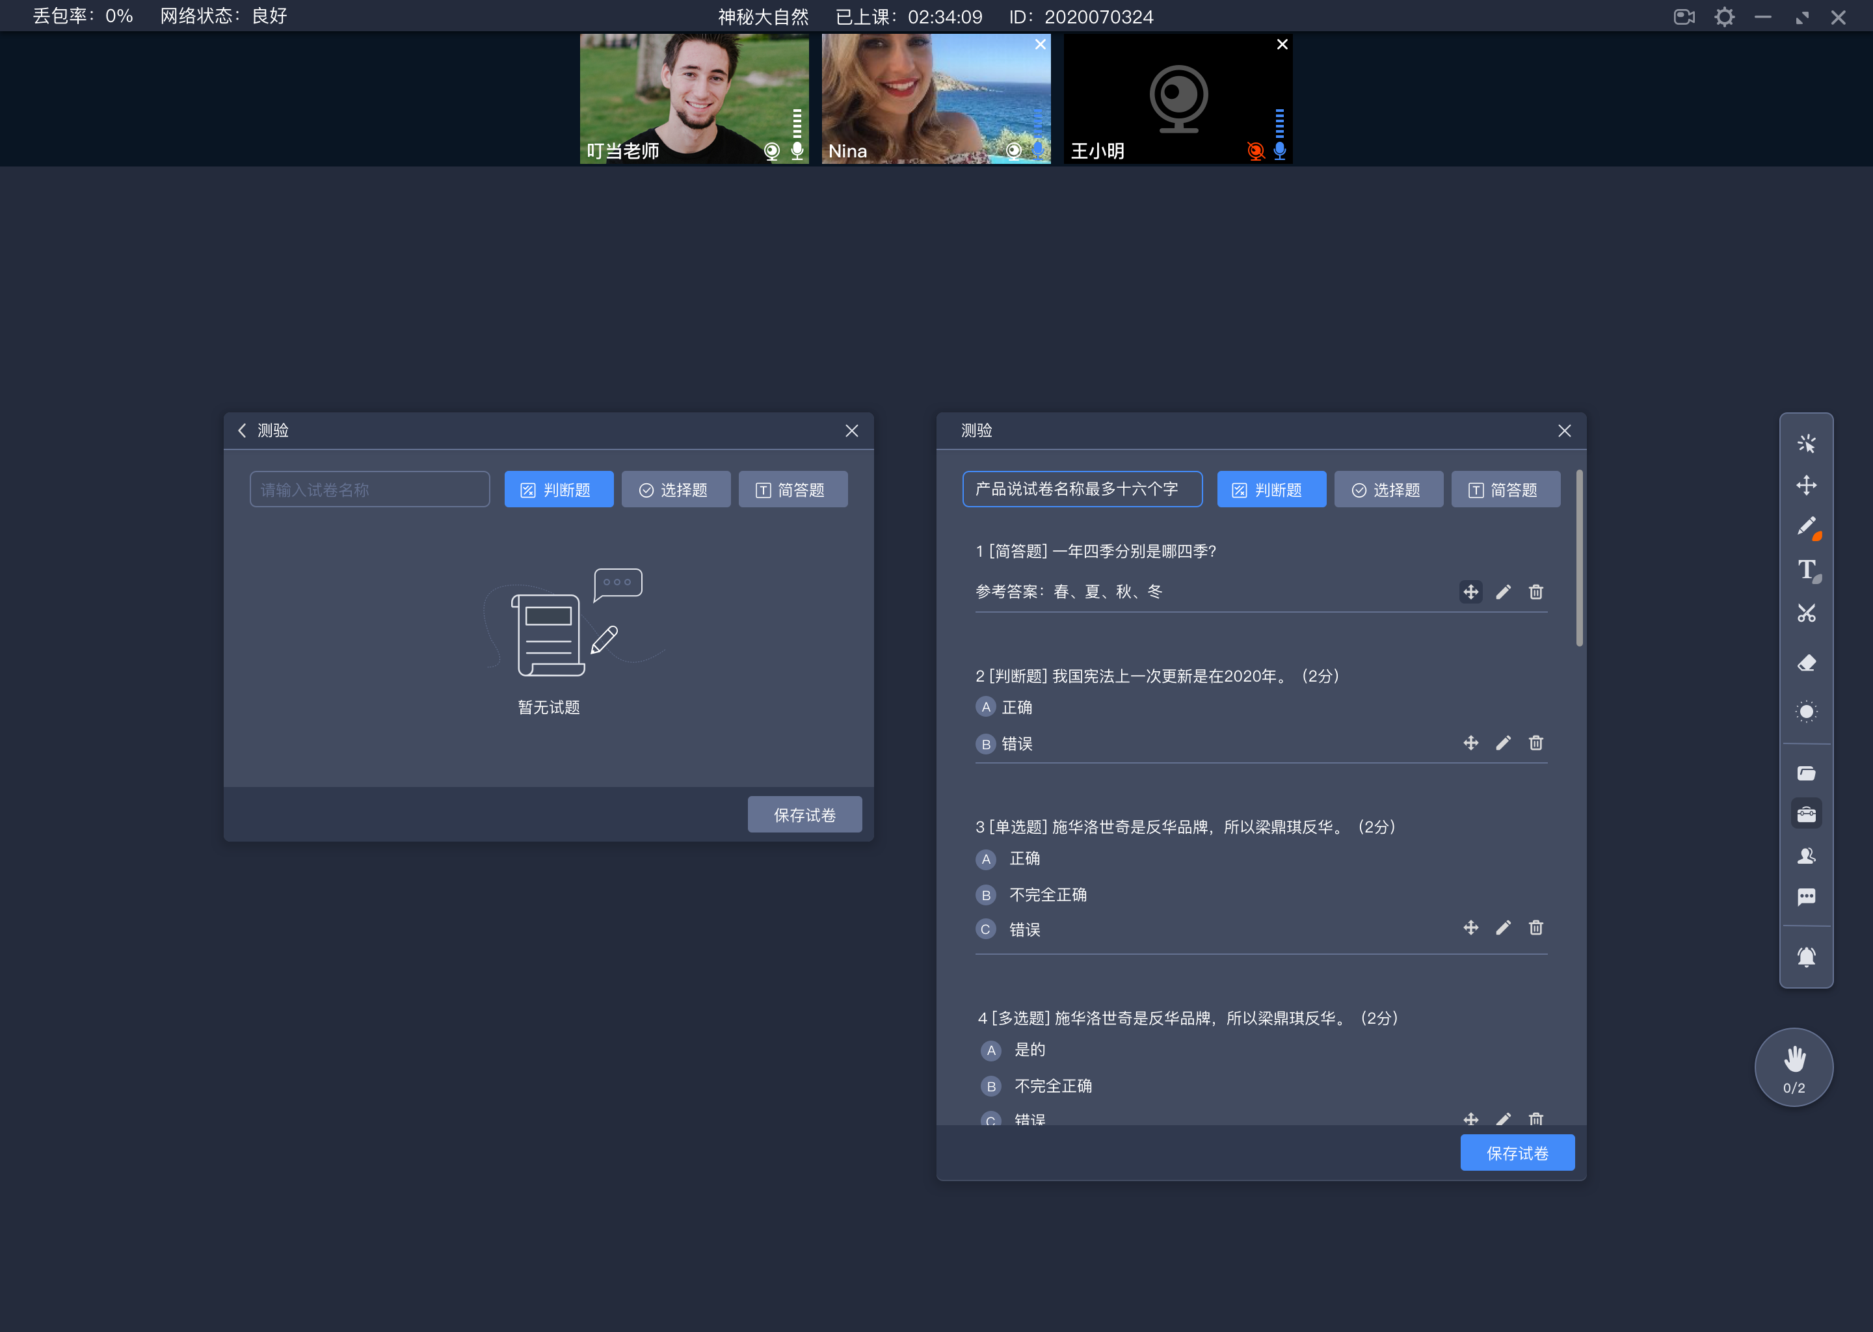This screenshot has height=1332, width=1873.
Task: Click the edit pencil icon on question 1
Action: 1503,593
